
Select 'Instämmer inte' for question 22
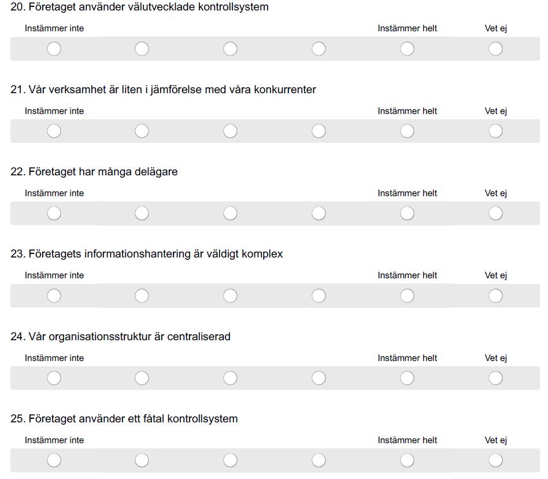tap(54, 213)
